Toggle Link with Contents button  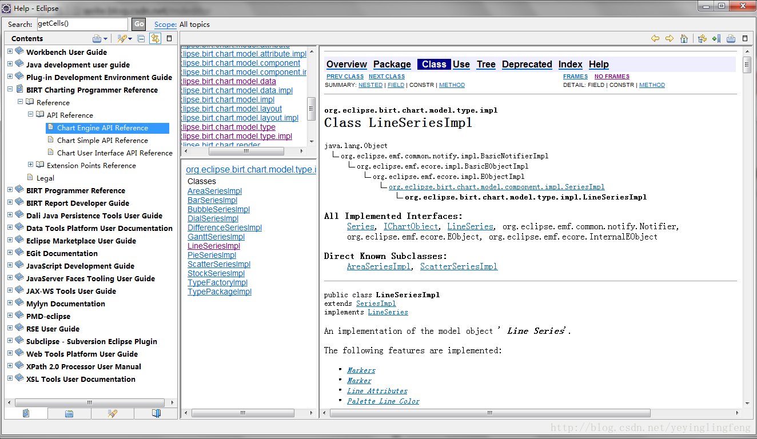coord(155,38)
